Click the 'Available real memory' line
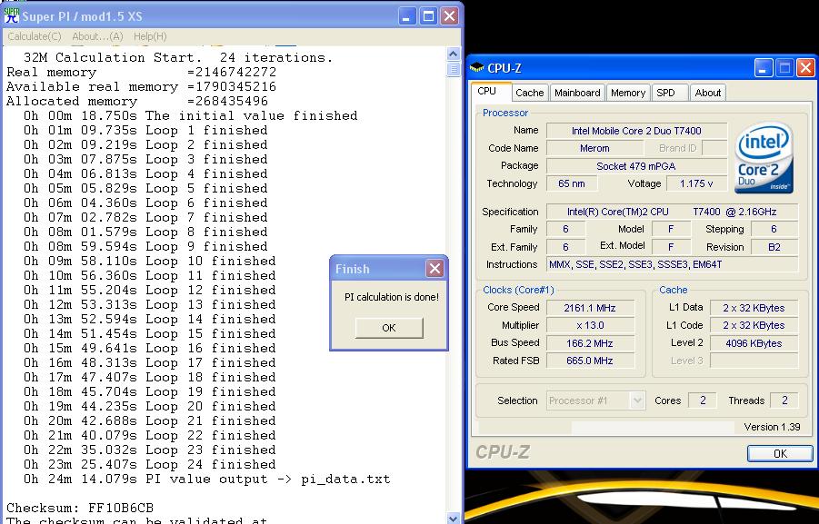Image resolution: width=819 pixels, height=524 pixels. click(141, 86)
